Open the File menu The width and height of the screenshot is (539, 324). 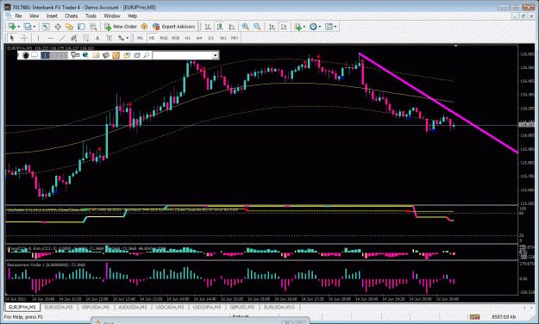tap(18, 16)
